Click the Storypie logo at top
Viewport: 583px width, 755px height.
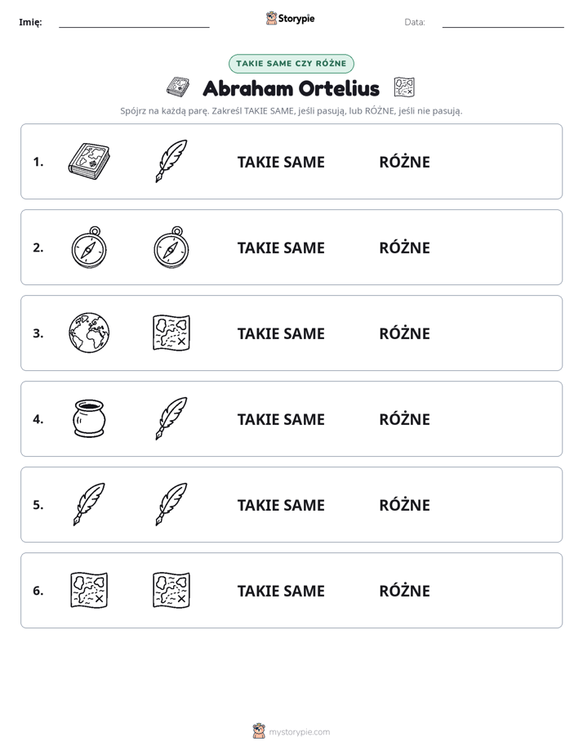[x=291, y=18]
